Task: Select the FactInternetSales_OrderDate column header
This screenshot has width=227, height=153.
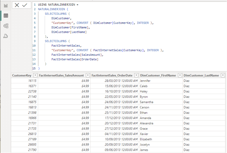Action: [112, 75]
